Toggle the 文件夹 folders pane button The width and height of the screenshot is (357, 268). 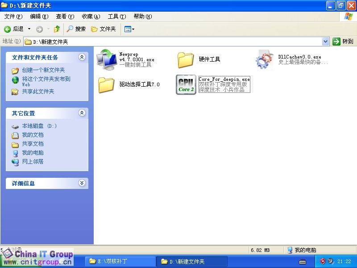104,29
